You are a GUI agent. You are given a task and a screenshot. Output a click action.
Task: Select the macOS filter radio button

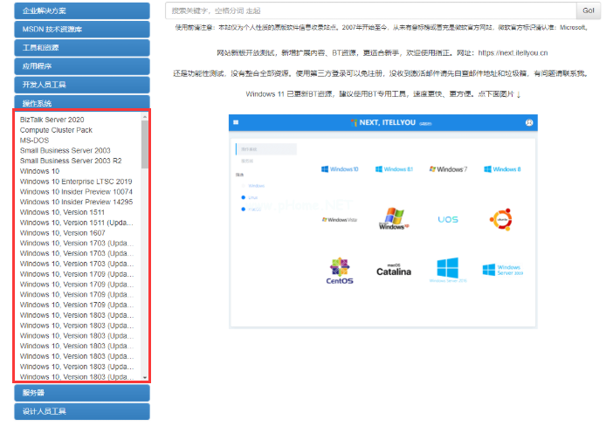coord(243,210)
